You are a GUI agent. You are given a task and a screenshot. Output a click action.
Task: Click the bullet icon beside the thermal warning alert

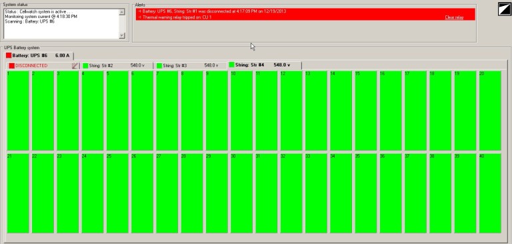pyautogui.click(x=140, y=17)
